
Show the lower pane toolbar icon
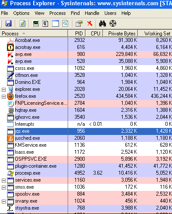(55, 23)
